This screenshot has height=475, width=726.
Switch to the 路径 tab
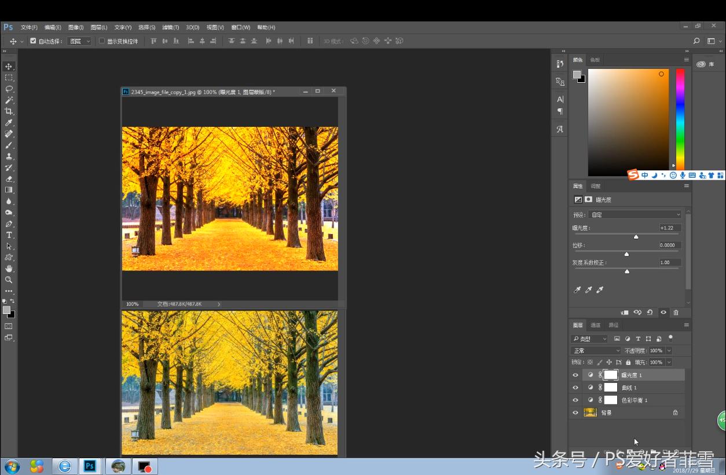[613, 325]
